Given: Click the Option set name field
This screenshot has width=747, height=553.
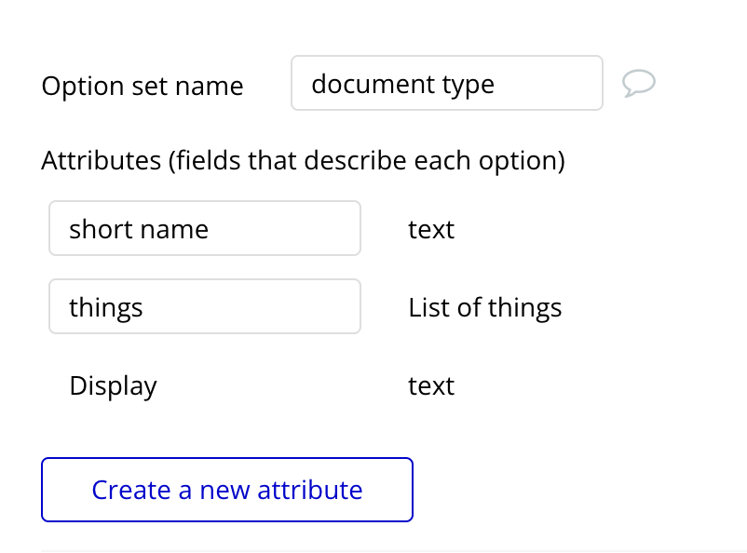Looking at the screenshot, I should click(x=446, y=84).
